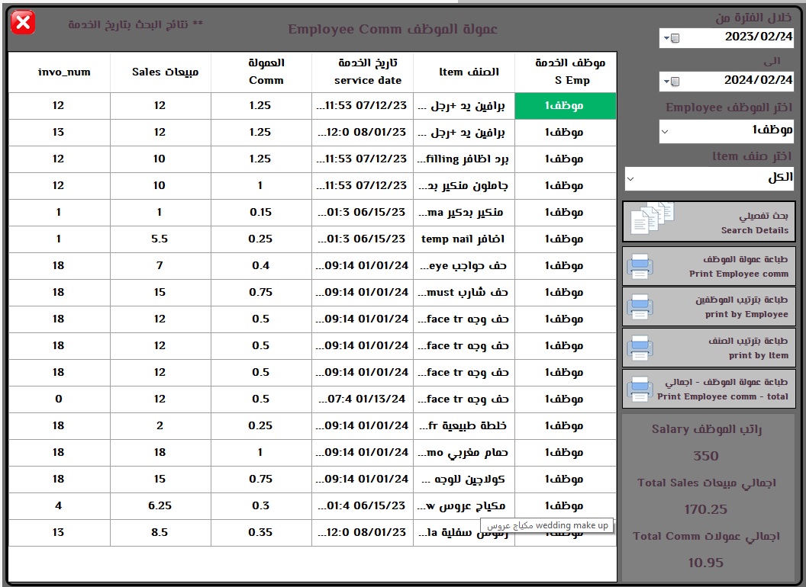Click the printer icon on the print by Item button
Image resolution: width=806 pixels, height=587 pixels.
coord(640,348)
